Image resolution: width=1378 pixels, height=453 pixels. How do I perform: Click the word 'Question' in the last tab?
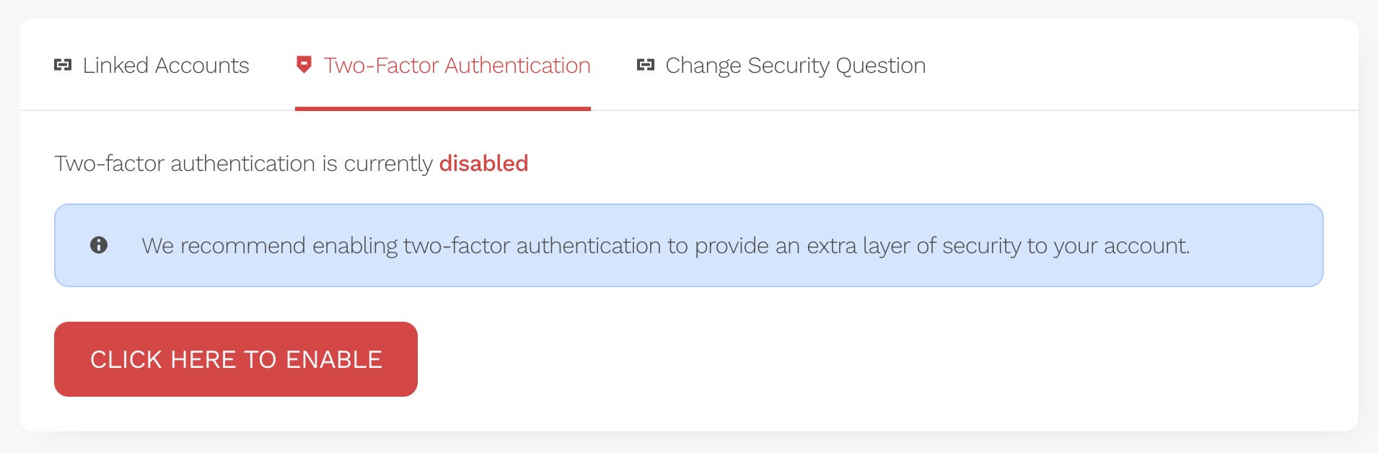click(x=880, y=66)
